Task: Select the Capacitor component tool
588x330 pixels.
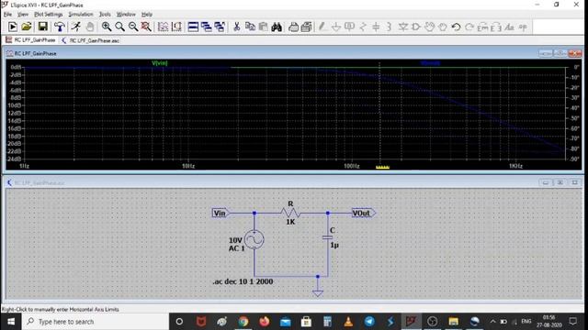Action: pyautogui.click(x=376, y=27)
